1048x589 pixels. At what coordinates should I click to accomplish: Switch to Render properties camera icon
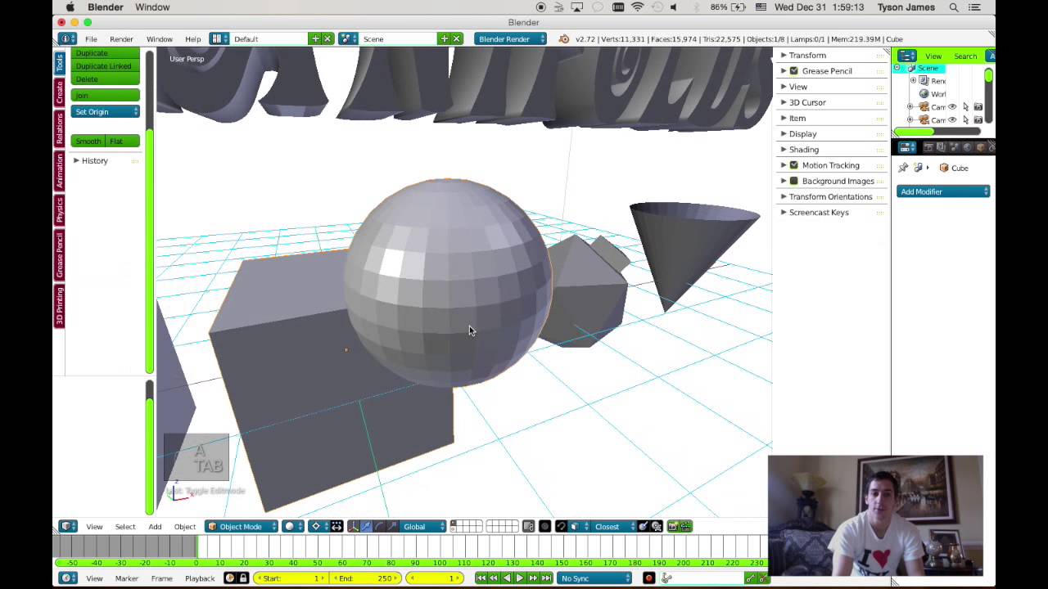(x=928, y=147)
